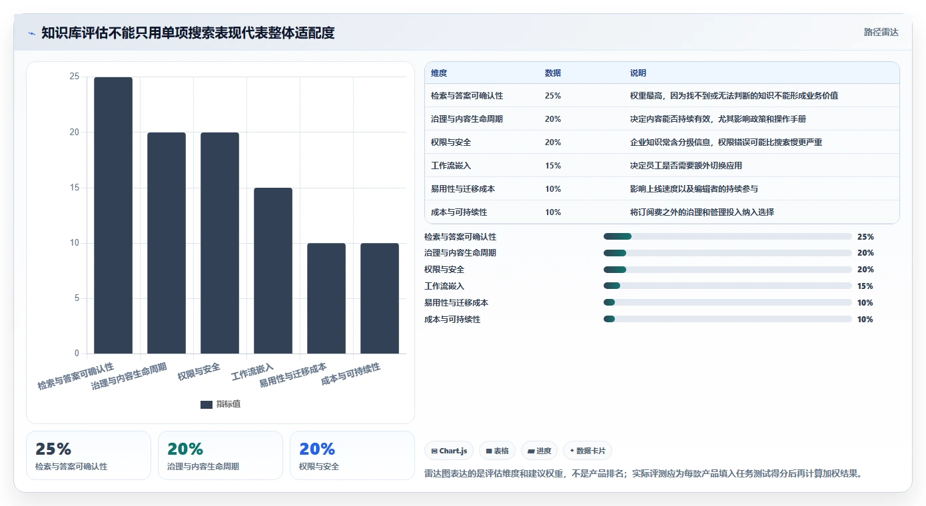Click the 工作流嵌入 progress bar
This screenshot has width=926, height=506.
(727, 286)
